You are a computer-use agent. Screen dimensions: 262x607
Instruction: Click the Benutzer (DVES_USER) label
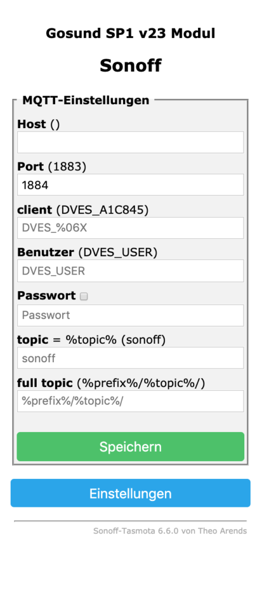click(88, 253)
